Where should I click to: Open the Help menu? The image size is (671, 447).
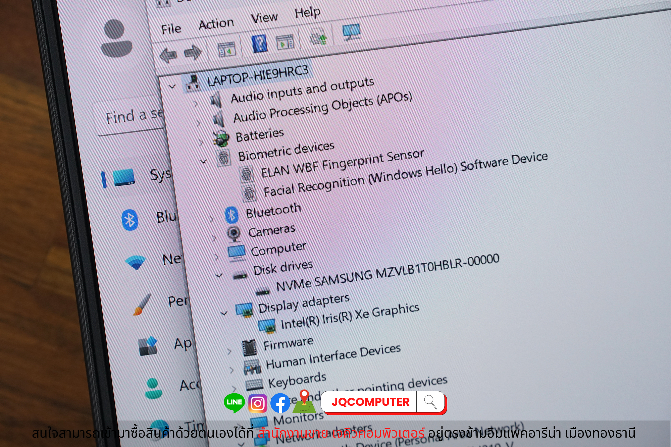pos(307,13)
